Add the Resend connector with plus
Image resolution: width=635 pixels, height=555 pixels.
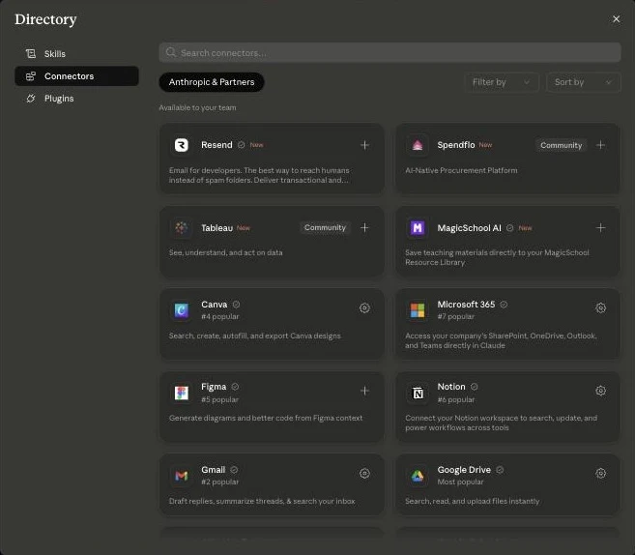364,145
